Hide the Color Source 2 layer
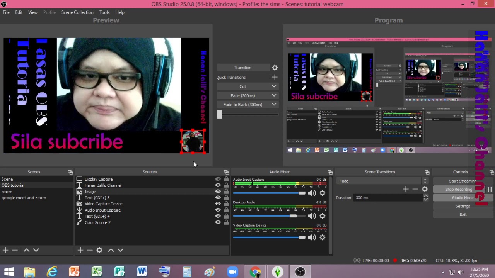The width and height of the screenshot is (495, 278). tap(218, 222)
